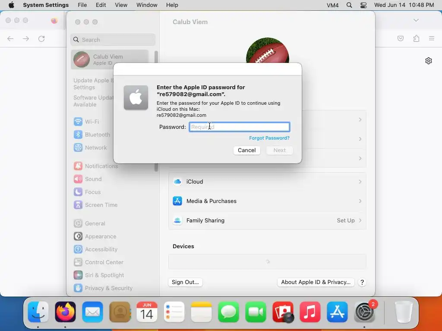Open the Edit menu
This screenshot has height=331, width=442.
pyautogui.click(x=101, y=5)
